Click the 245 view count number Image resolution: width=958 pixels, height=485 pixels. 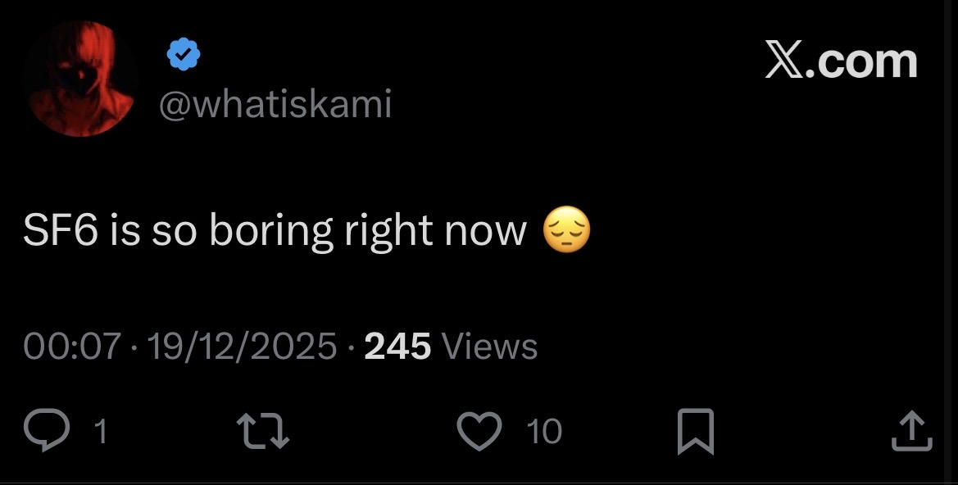pos(397,347)
